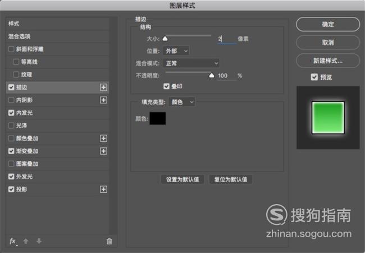
Task: Open the 填充类型 dropdown showing 颜色
Action: [x=182, y=102]
